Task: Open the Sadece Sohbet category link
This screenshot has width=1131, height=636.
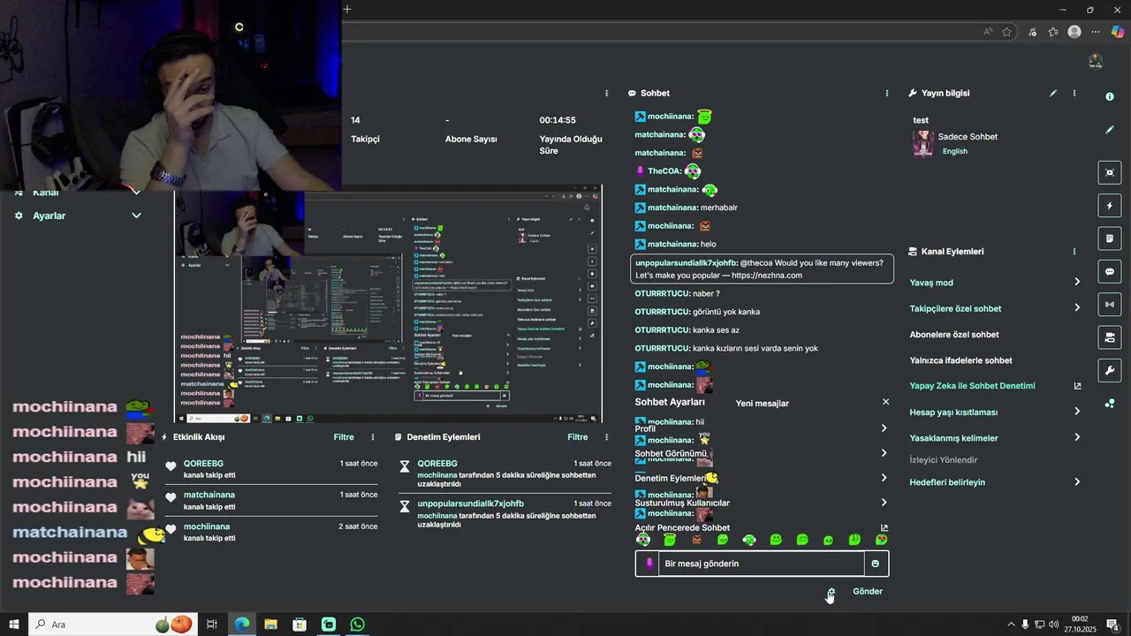Action: (968, 137)
